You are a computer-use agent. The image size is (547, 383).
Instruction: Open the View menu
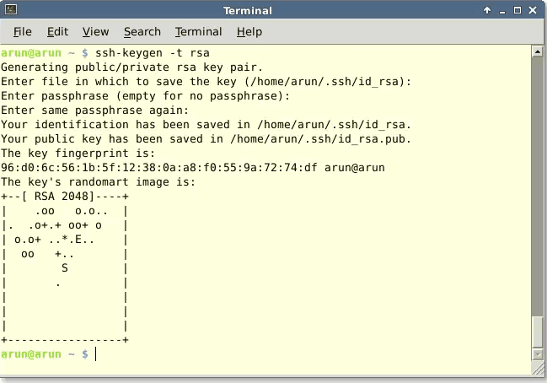click(x=95, y=31)
